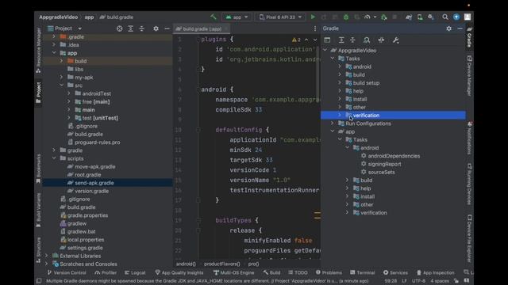Open the Gradle side tool window
This screenshot has height=285, width=508.
[469, 37]
